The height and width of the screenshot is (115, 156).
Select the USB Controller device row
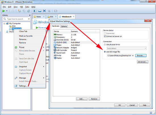(75, 50)
